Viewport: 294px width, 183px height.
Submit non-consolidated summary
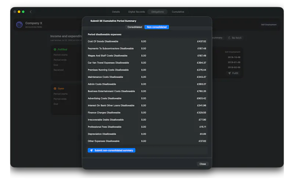coord(112,150)
